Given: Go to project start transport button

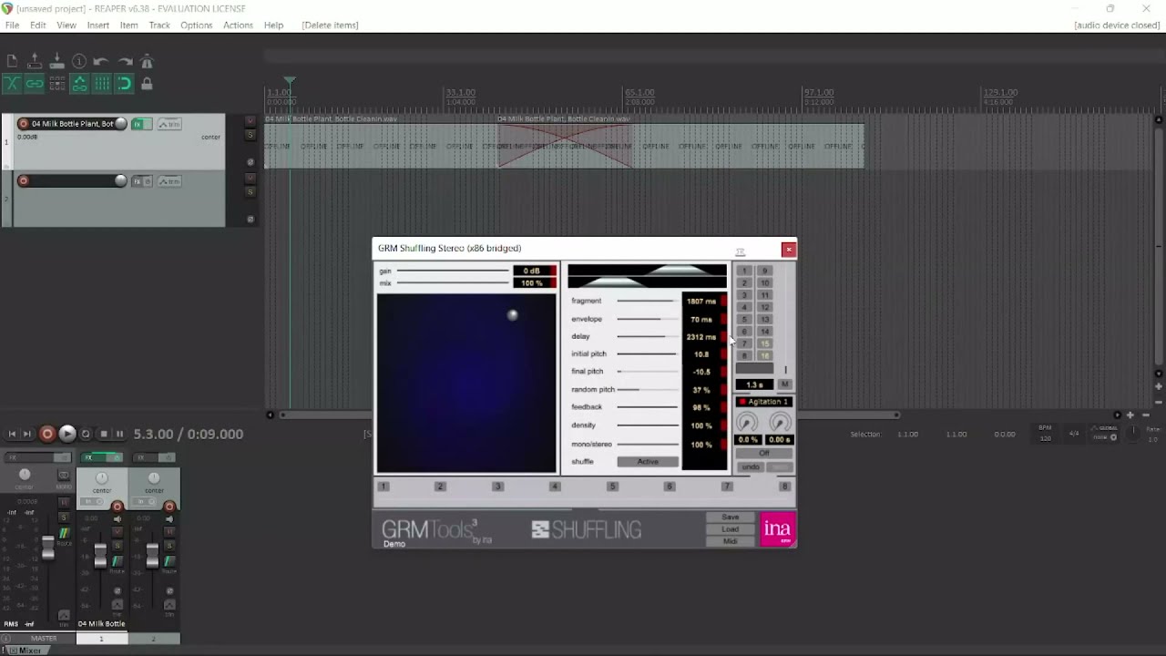Looking at the screenshot, I should pyautogui.click(x=13, y=435).
